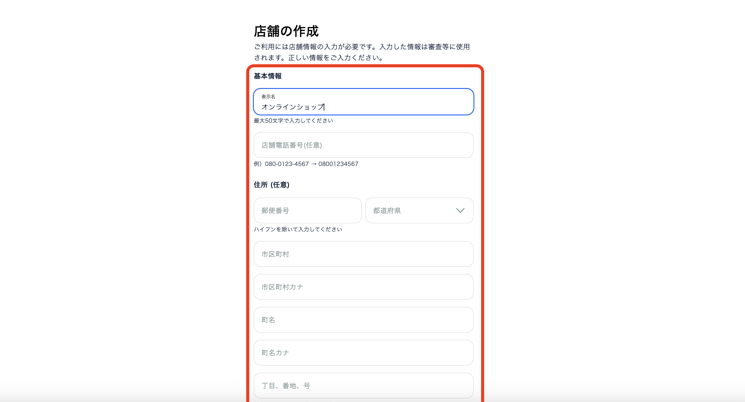Click the 最大50文字 helper text
This screenshot has height=402, width=745.
(293, 120)
